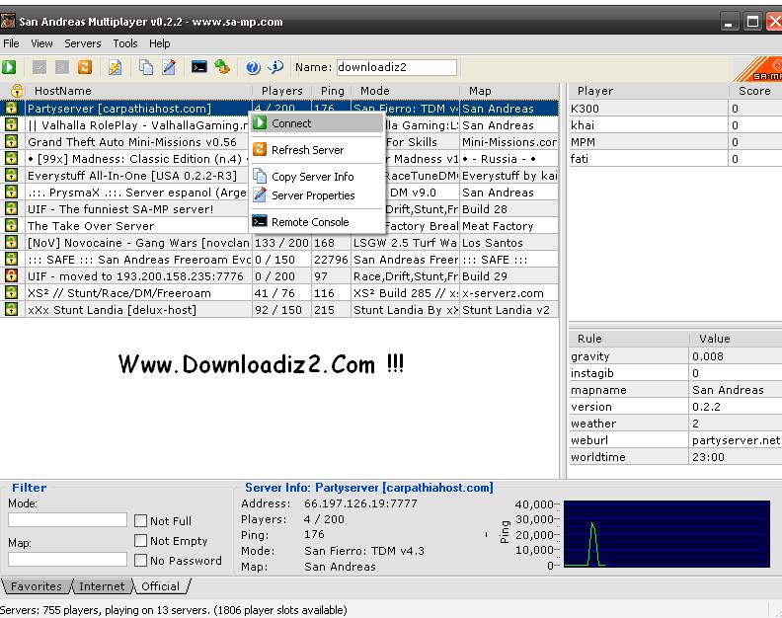This screenshot has height=618, width=782.
Task: Click the lock icon of The Take Over Server row
Action: 11,225
